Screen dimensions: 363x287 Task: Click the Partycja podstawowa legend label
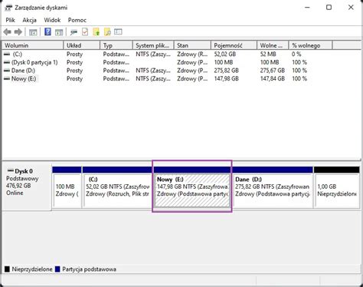point(89,269)
